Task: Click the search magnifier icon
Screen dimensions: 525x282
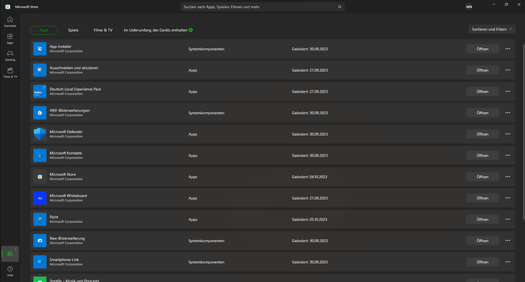Action: (340, 7)
